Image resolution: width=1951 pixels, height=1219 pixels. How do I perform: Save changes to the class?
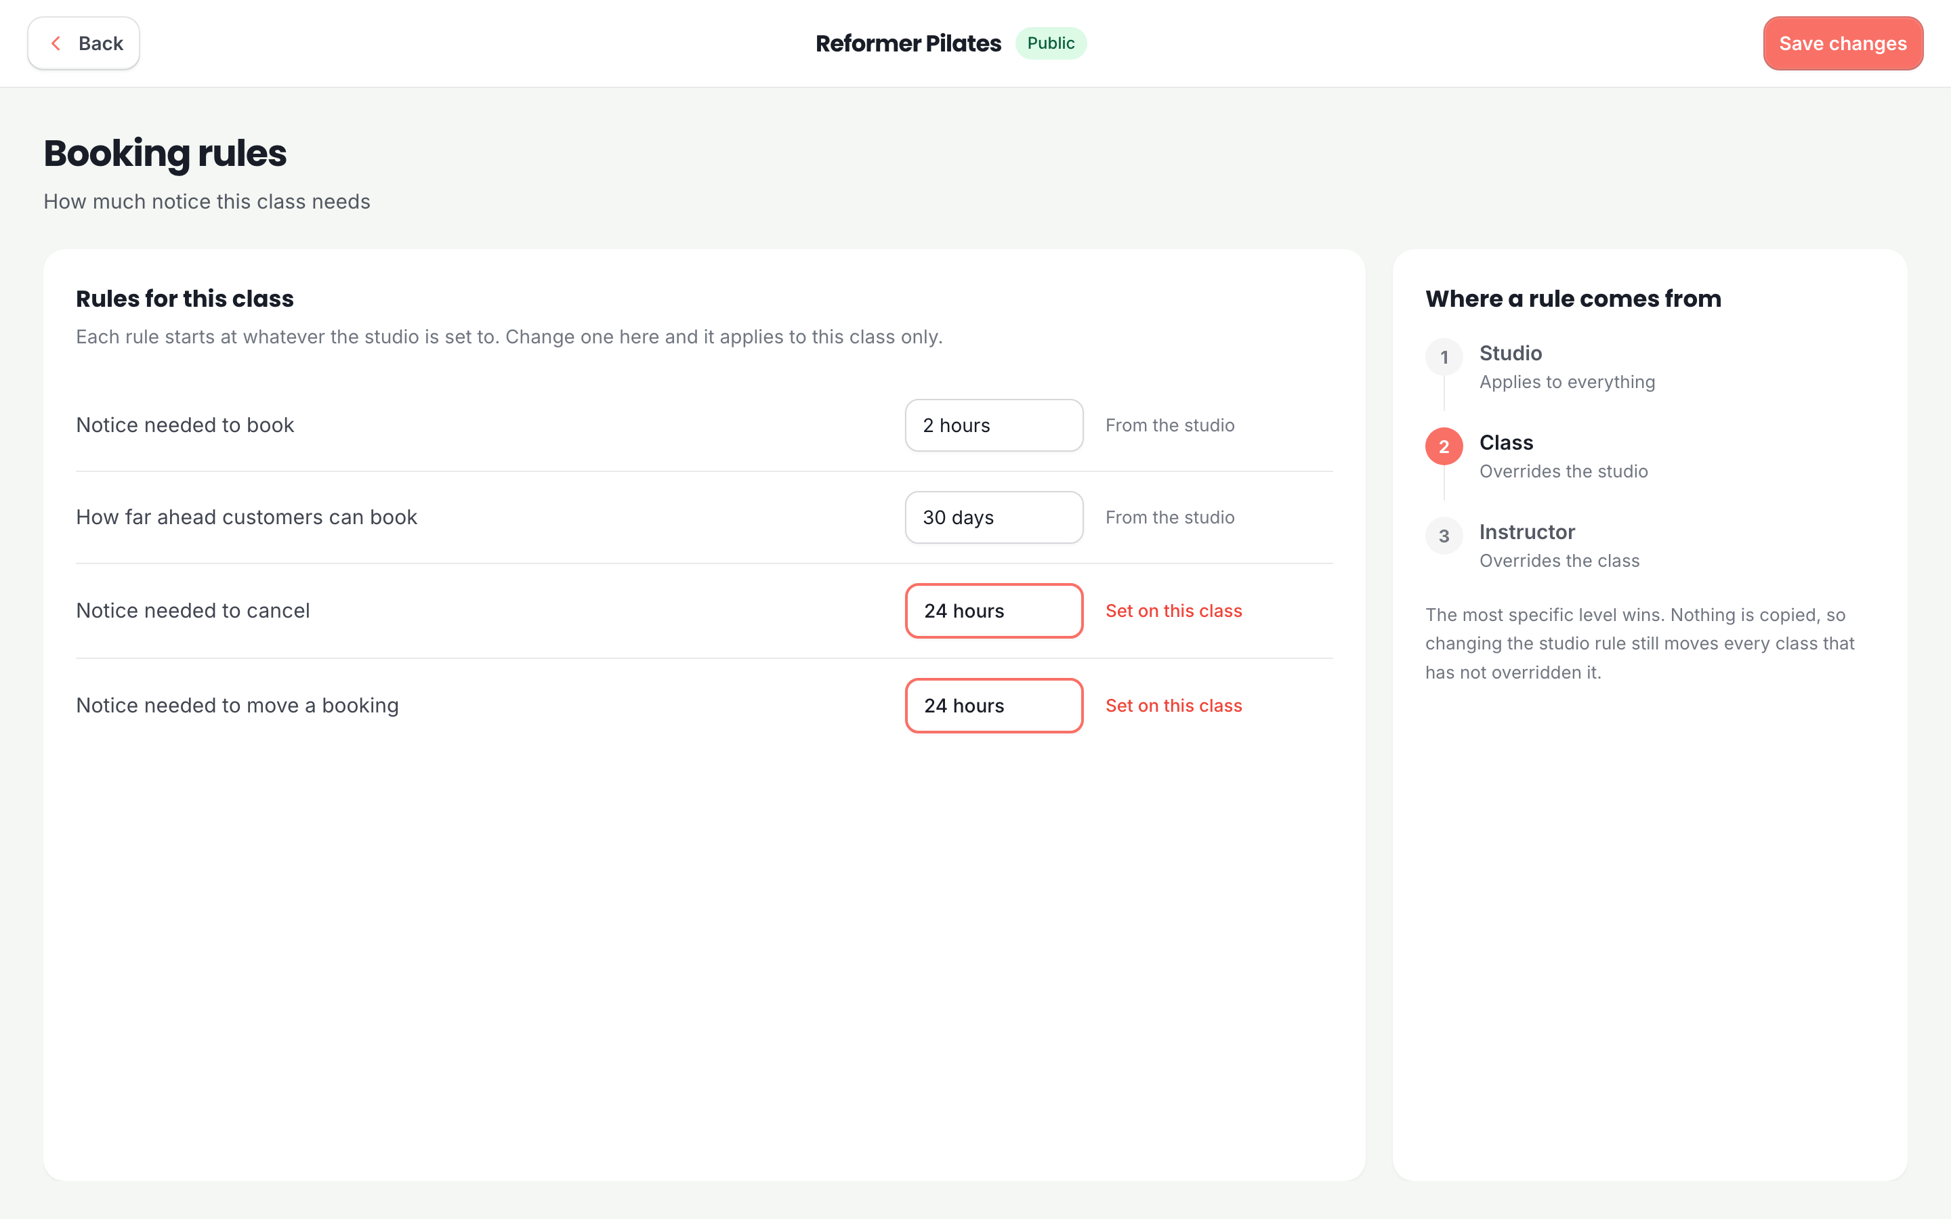pyautogui.click(x=1842, y=43)
